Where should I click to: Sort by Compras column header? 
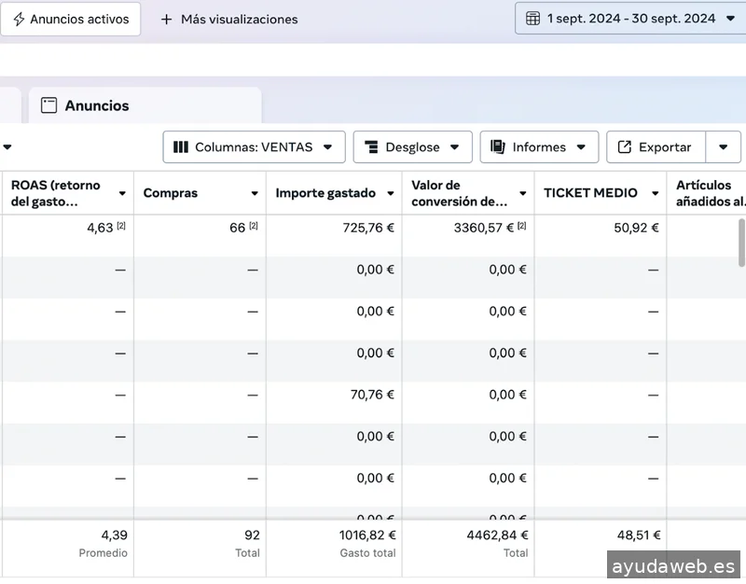point(171,193)
